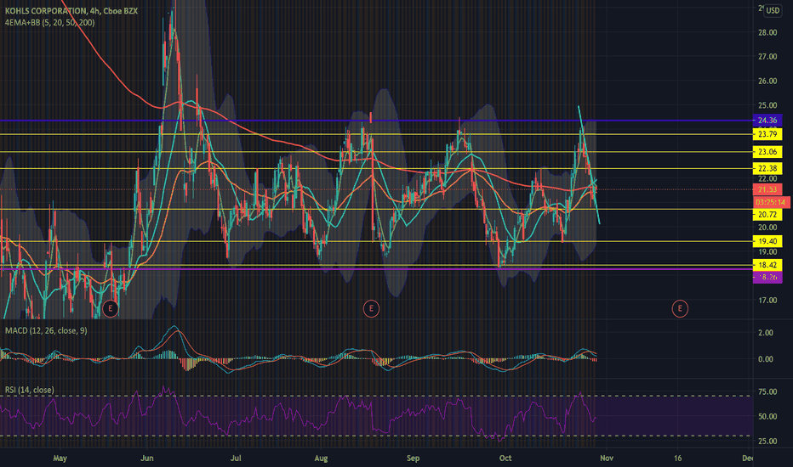The image size is (793, 467).
Task: Click the Oct label on the time axis
Action: [505, 459]
